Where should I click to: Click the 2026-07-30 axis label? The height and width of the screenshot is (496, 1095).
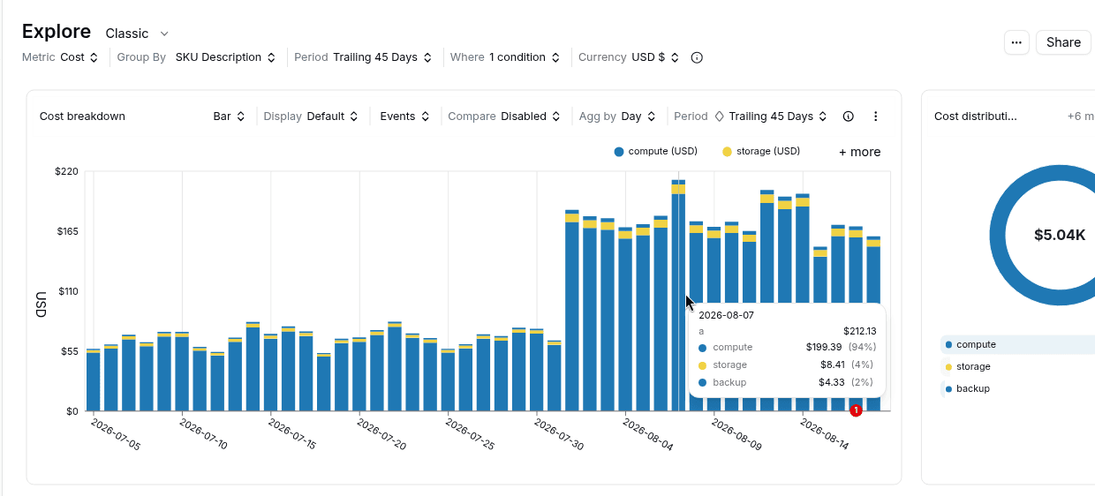tap(559, 434)
